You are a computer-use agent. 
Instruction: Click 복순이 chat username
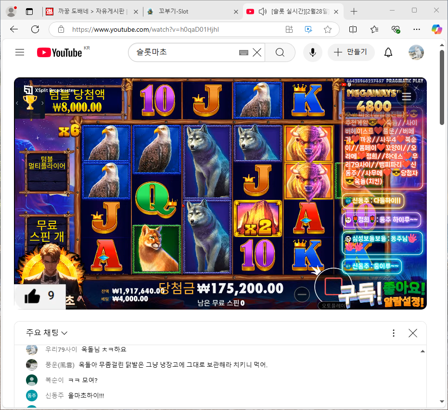[54, 380]
